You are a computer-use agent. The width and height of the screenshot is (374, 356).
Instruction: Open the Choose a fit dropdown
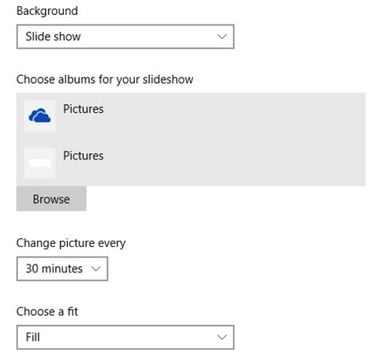[x=125, y=337]
